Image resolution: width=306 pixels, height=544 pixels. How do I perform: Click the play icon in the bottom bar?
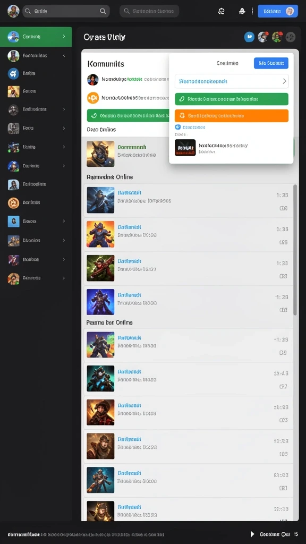click(x=252, y=534)
